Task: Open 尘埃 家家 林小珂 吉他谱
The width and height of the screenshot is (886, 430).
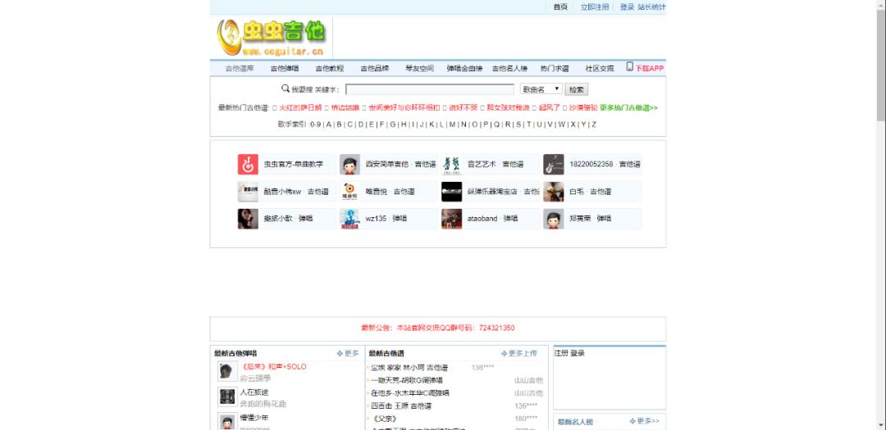Action: point(409,368)
